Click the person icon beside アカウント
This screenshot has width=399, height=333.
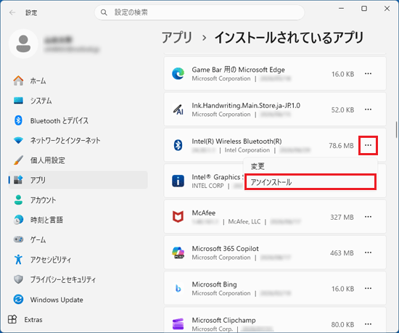pyautogui.click(x=18, y=200)
